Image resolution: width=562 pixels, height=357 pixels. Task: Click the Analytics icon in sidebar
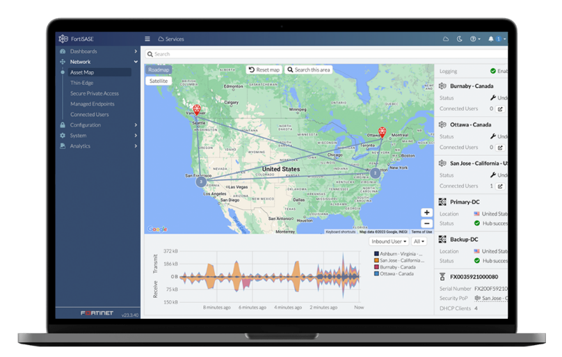pos(63,146)
